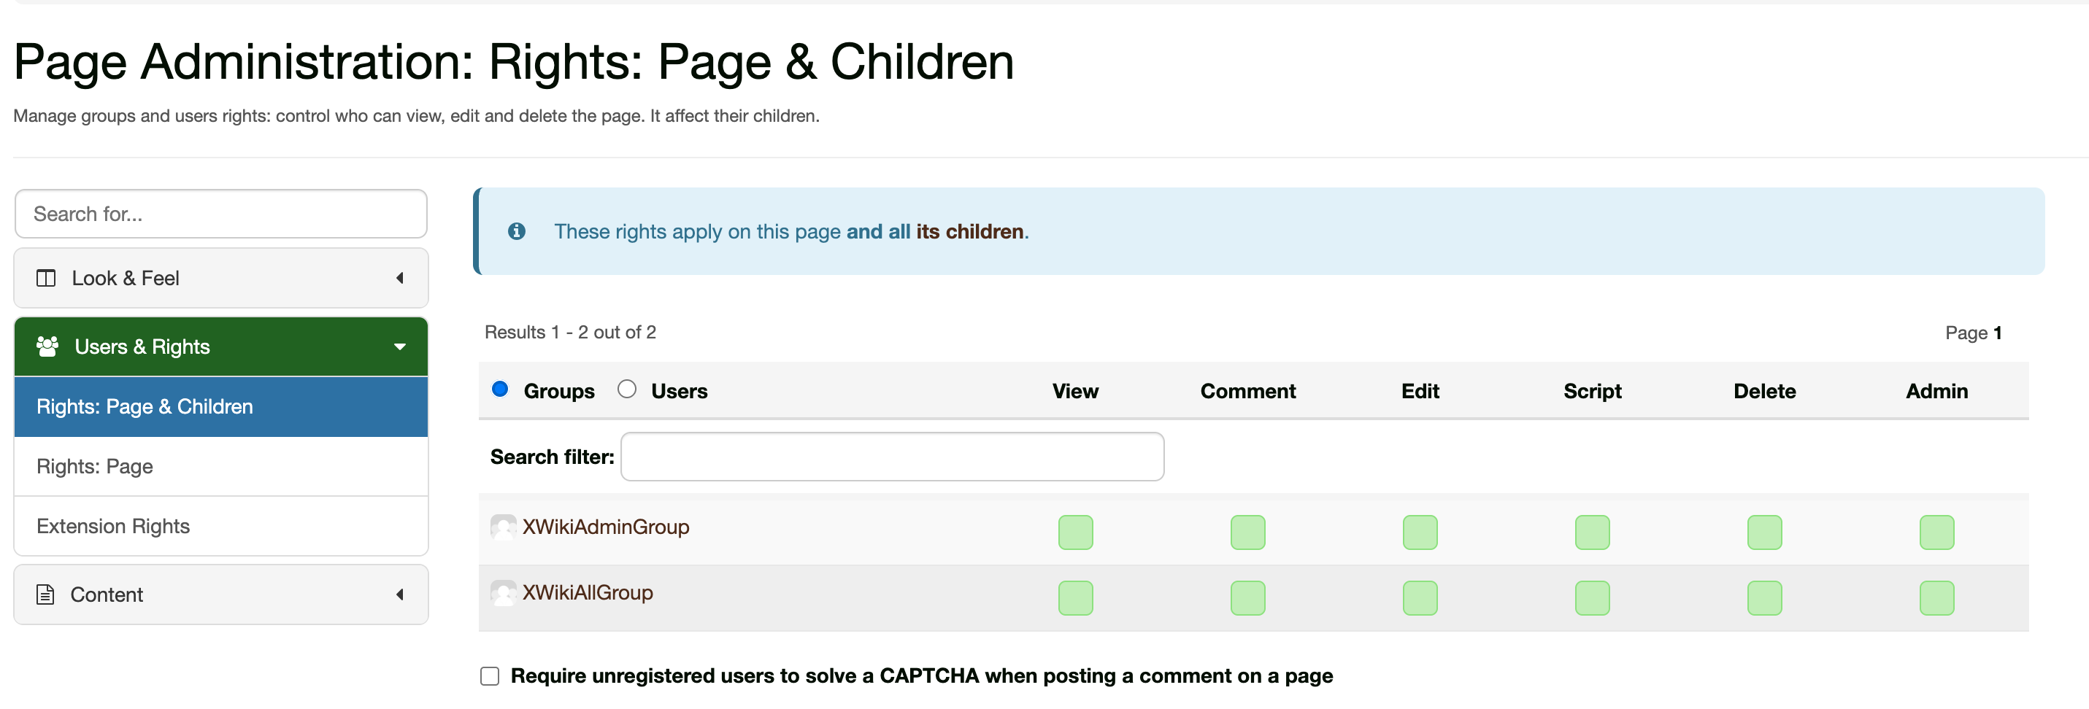Click the XWikiAdminGroup avatar icon

[x=504, y=527]
